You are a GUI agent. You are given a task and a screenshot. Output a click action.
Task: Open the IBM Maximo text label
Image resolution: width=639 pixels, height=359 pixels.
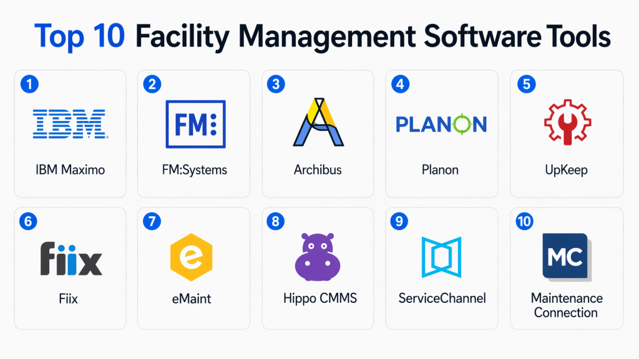pos(69,170)
